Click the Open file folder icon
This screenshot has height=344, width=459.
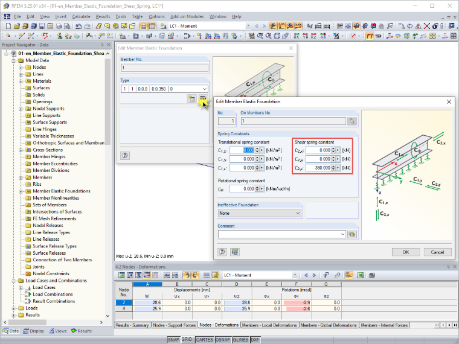[x=17, y=26]
